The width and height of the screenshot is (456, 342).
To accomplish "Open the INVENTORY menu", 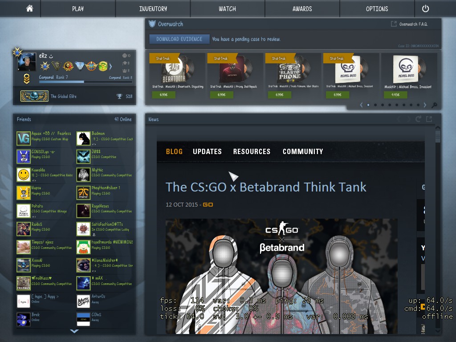I will pyautogui.click(x=153, y=9).
